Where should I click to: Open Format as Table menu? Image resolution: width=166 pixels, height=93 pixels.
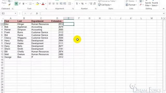point(107,1)
